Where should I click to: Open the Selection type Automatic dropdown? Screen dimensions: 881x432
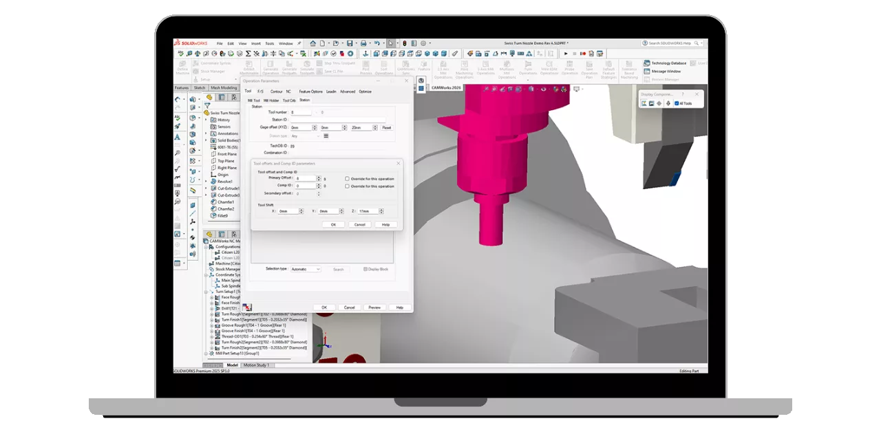pos(306,269)
